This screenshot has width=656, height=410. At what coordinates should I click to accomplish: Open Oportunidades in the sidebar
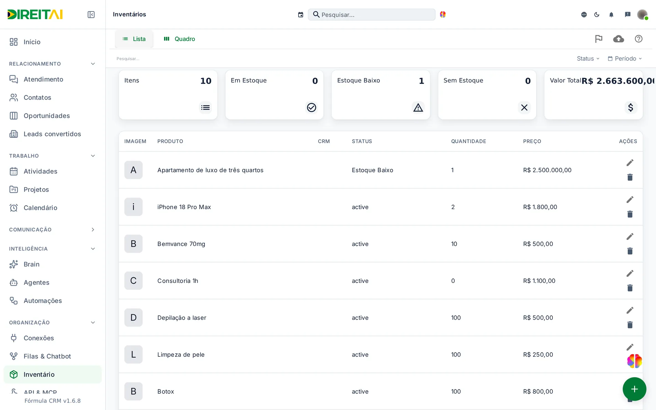pyautogui.click(x=53, y=116)
